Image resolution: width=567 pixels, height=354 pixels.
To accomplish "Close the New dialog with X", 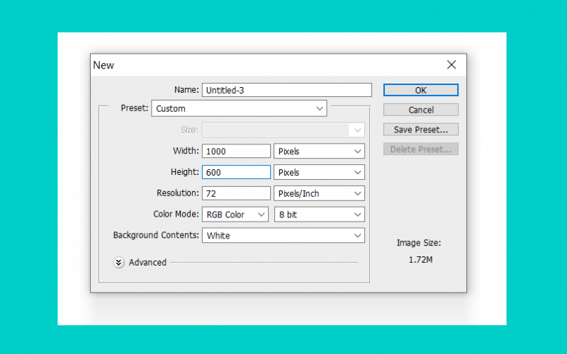I will 451,64.
